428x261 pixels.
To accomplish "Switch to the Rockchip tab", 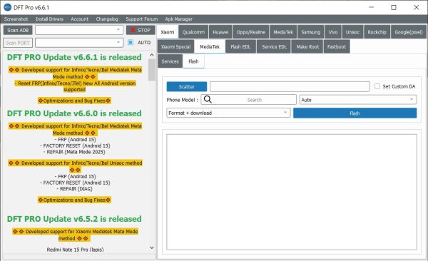I will coord(377,32).
